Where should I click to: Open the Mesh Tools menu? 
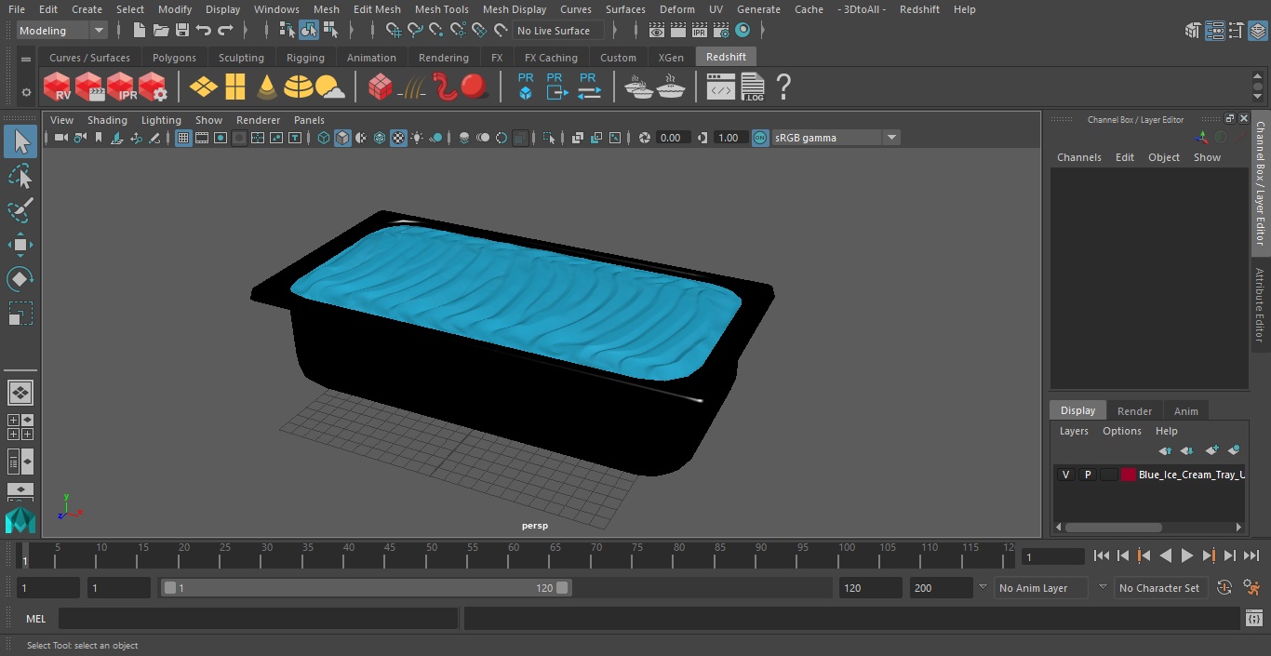point(441,9)
